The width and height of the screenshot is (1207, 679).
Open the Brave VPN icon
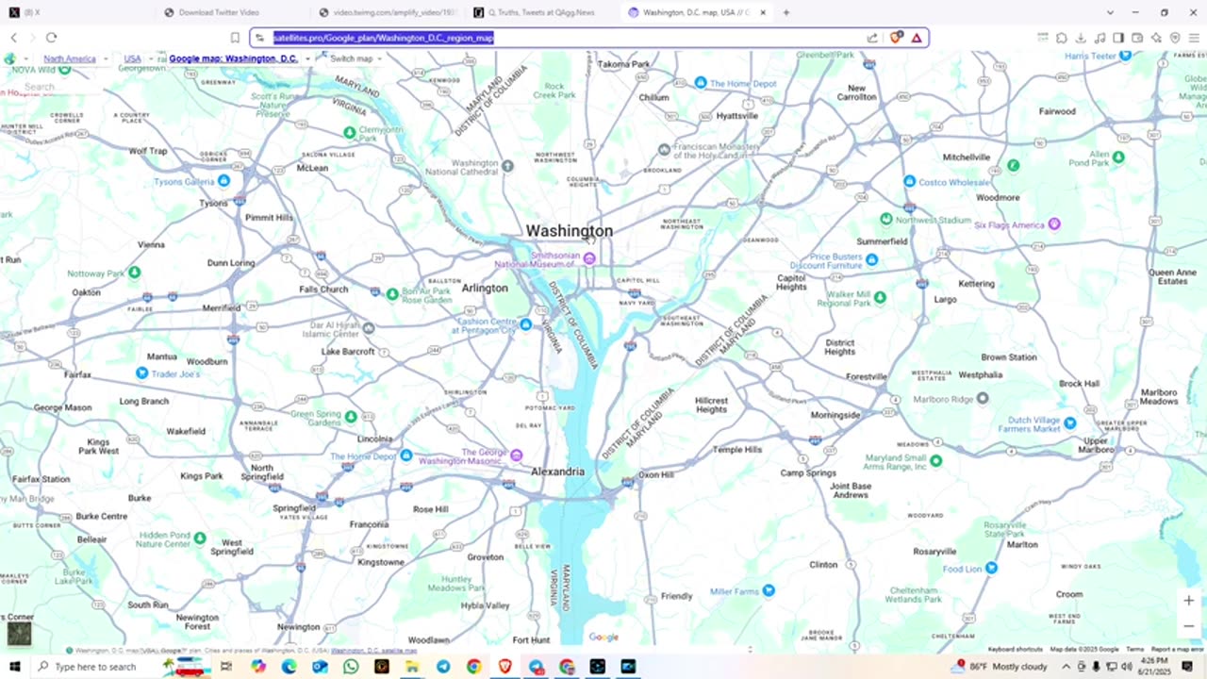tap(1175, 38)
